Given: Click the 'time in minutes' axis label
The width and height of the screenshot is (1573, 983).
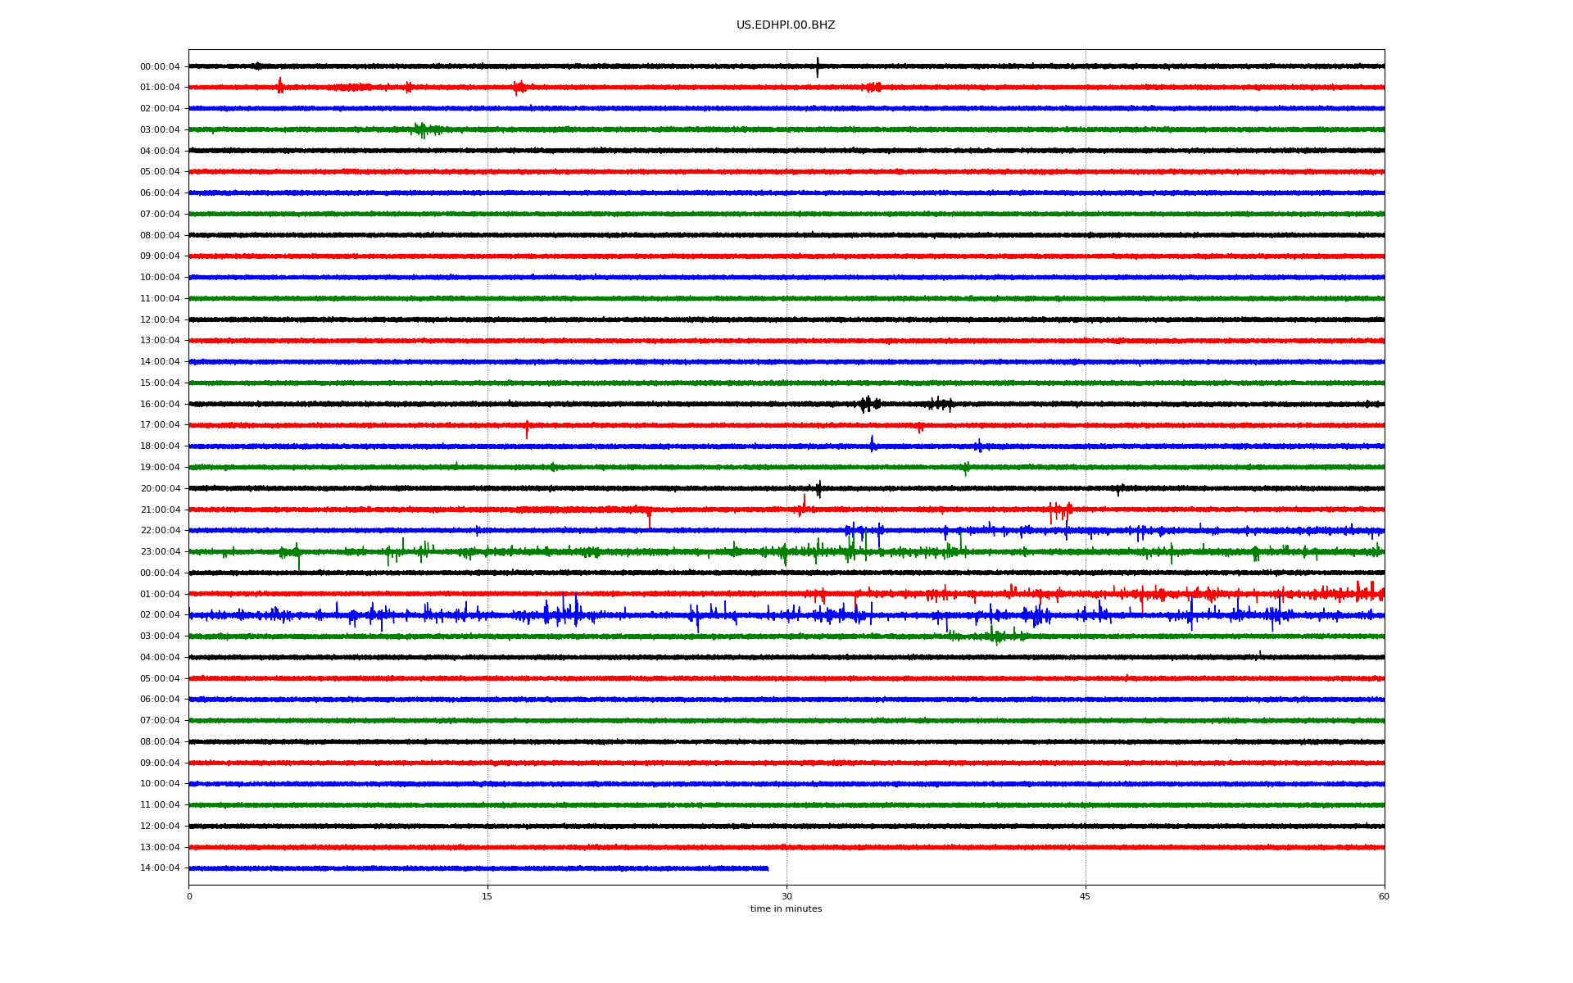Looking at the screenshot, I should click(786, 909).
